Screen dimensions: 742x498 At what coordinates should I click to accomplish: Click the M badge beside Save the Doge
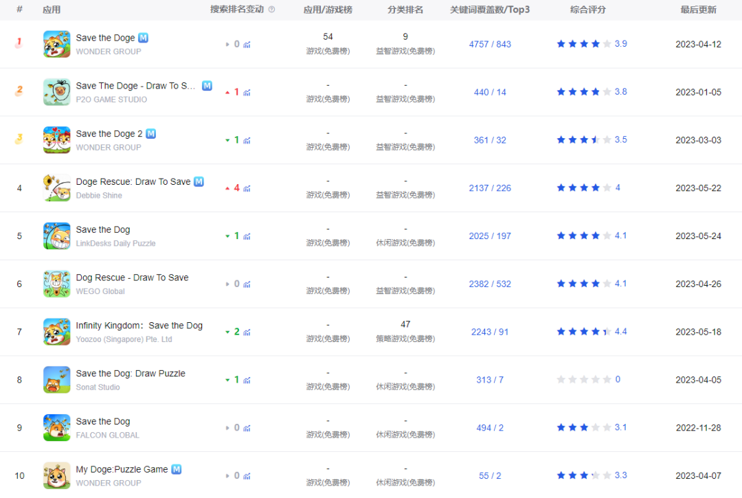pyautogui.click(x=143, y=38)
